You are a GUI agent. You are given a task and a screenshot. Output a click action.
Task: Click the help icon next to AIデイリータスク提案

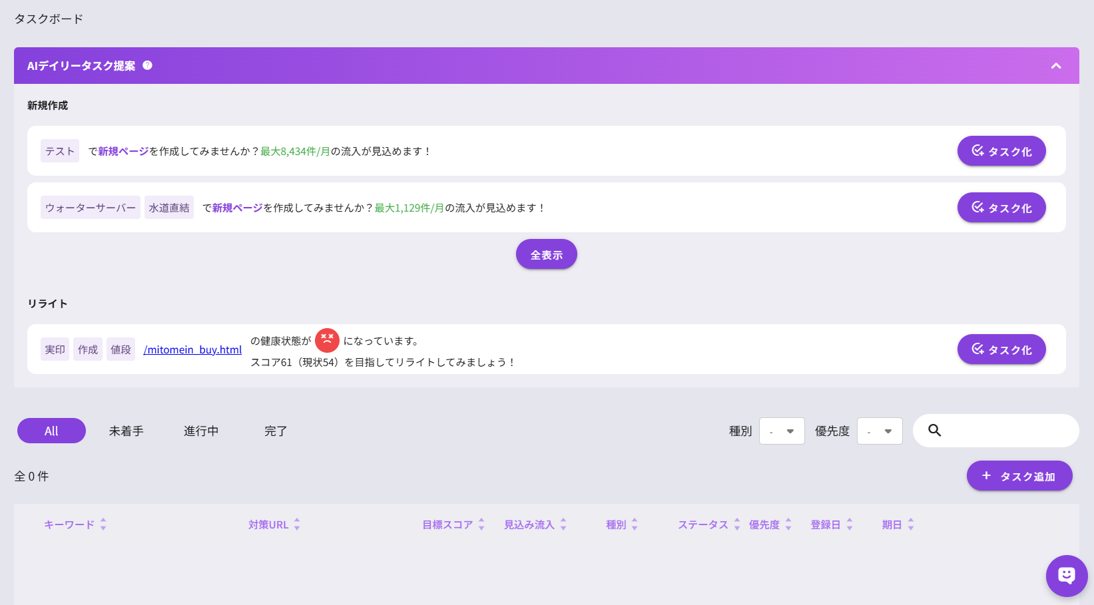(148, 65)
